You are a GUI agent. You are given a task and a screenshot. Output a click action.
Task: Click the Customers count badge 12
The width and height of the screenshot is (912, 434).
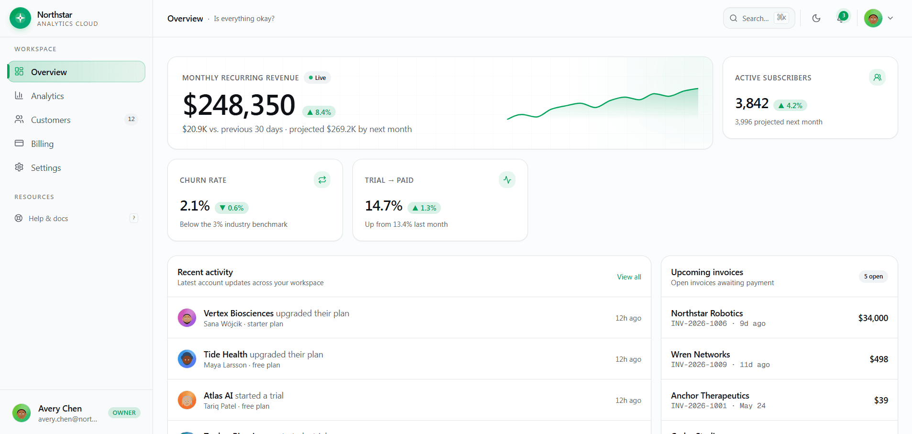tap(131, 119)
